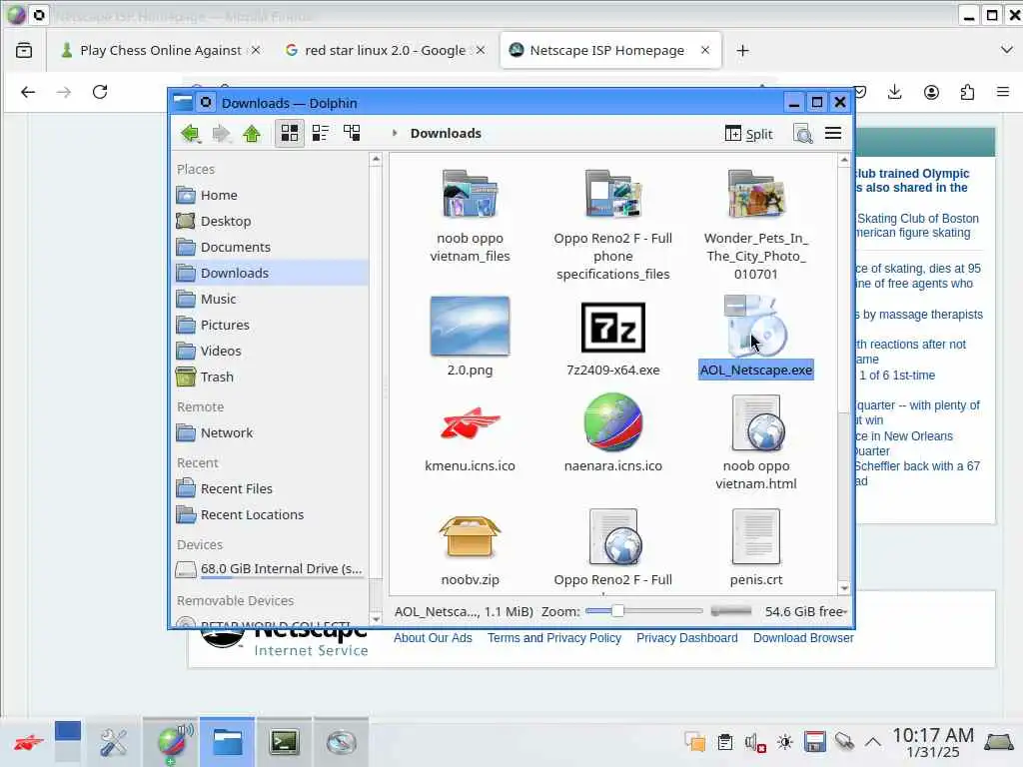Click Places panel scrollbar down arrow
Image resolution: width=1023 pixels, height=767 pixels.
pyautogui.click(x=376, y=619)
